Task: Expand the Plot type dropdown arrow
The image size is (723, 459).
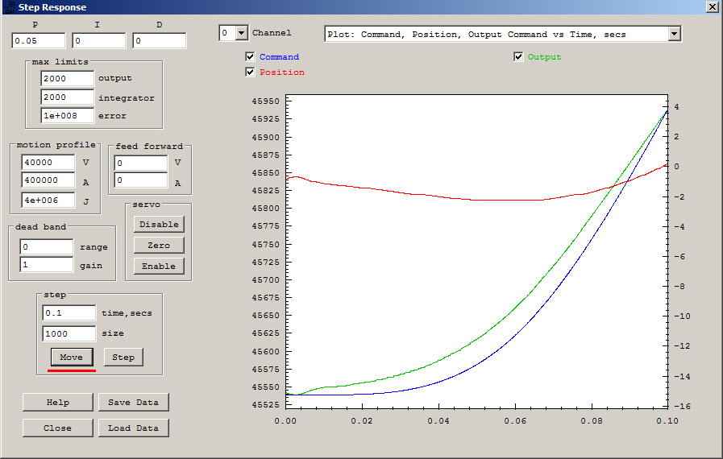Action: point(674,34)
